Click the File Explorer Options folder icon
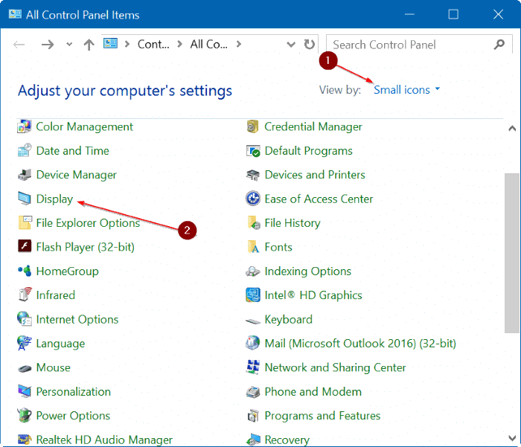The height and width of the screenshot is (447, 521). pyautogui.click(x=25, y=223)
